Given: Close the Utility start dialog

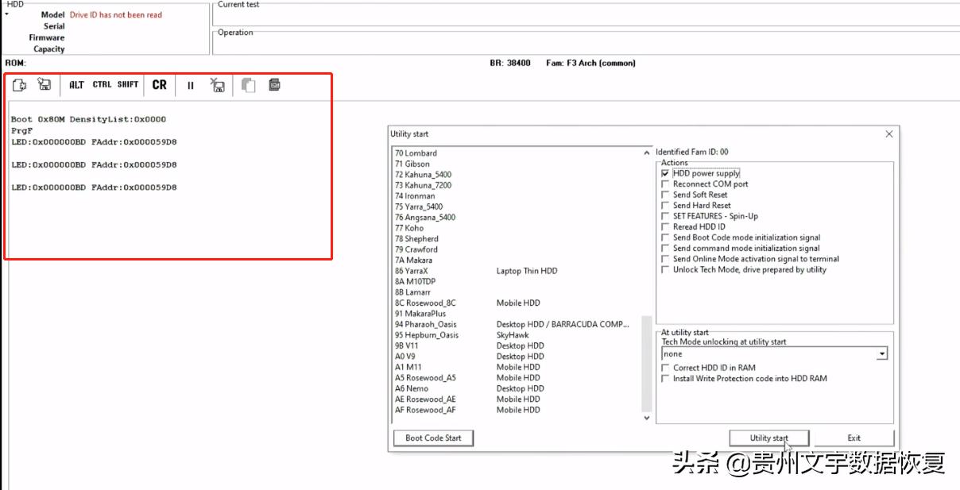Looking at the screenshot, I should coord(889,134).
